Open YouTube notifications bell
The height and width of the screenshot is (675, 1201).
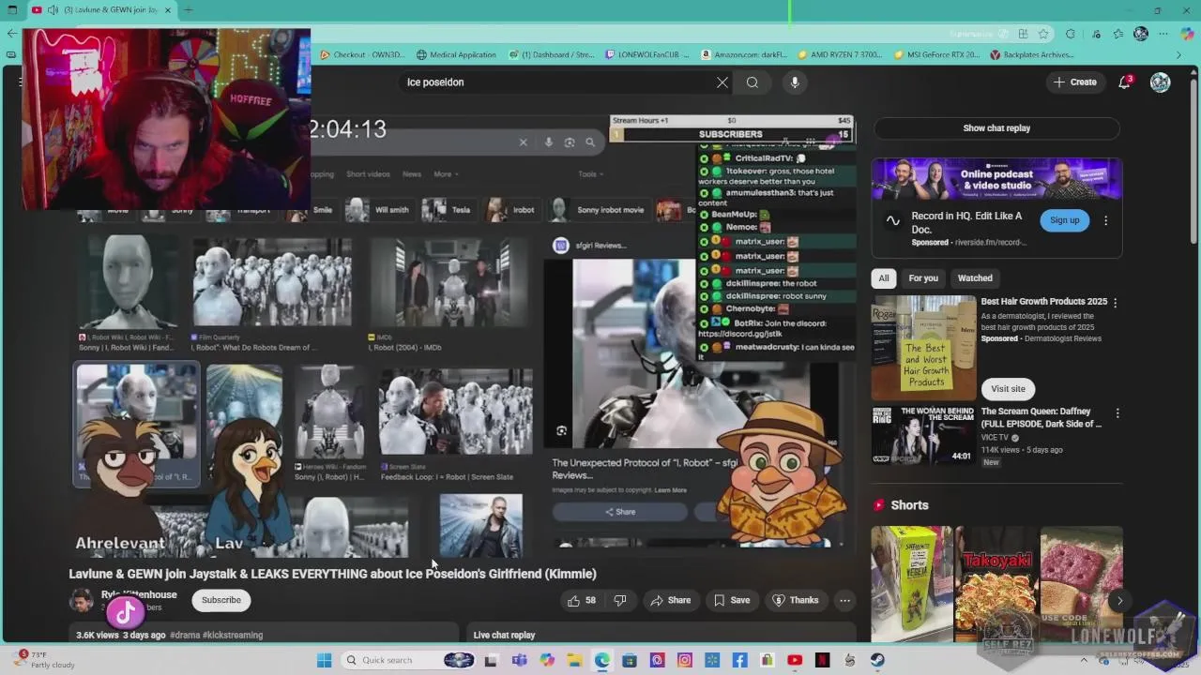tap(1124, 82)
